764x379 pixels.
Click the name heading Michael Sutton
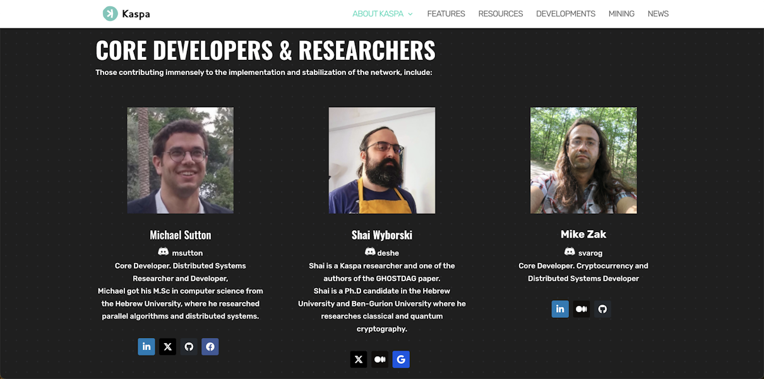point(181,235)
